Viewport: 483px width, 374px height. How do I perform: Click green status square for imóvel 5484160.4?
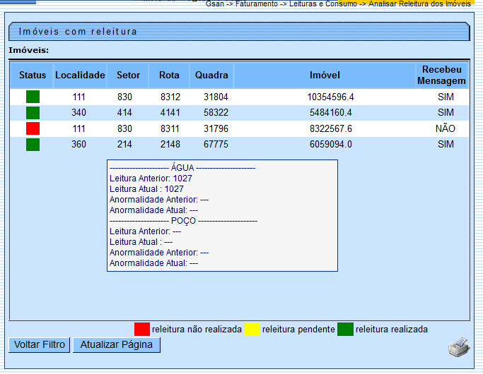coord(33,113)
